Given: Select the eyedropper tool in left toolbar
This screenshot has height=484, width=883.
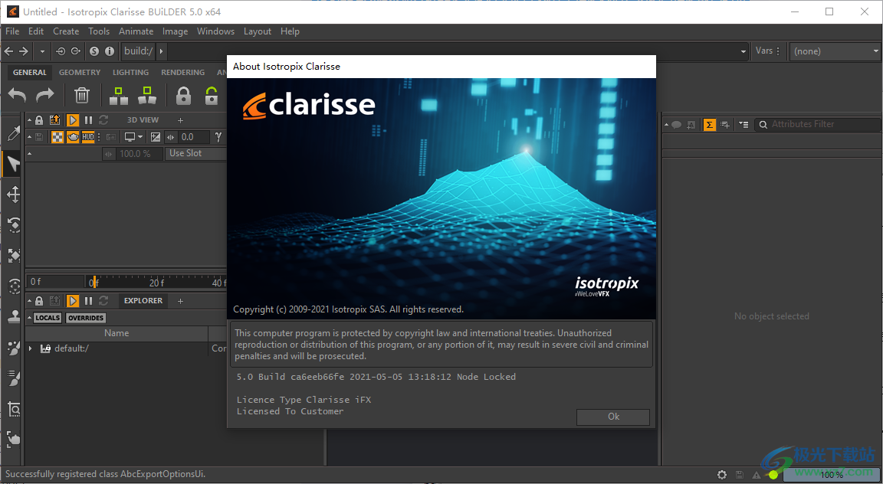Looking at the screenshot, I should point(14,133).
